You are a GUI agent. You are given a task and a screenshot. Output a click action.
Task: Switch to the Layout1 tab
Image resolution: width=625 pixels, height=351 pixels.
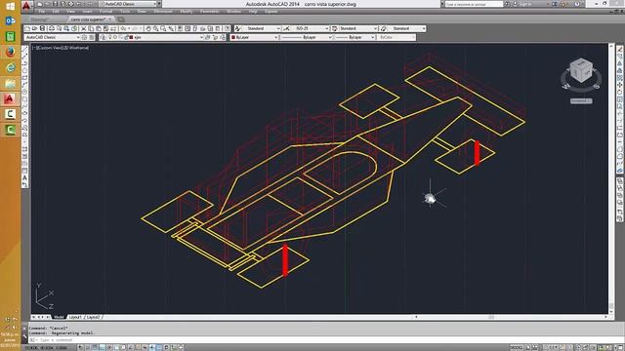(75, 317)
